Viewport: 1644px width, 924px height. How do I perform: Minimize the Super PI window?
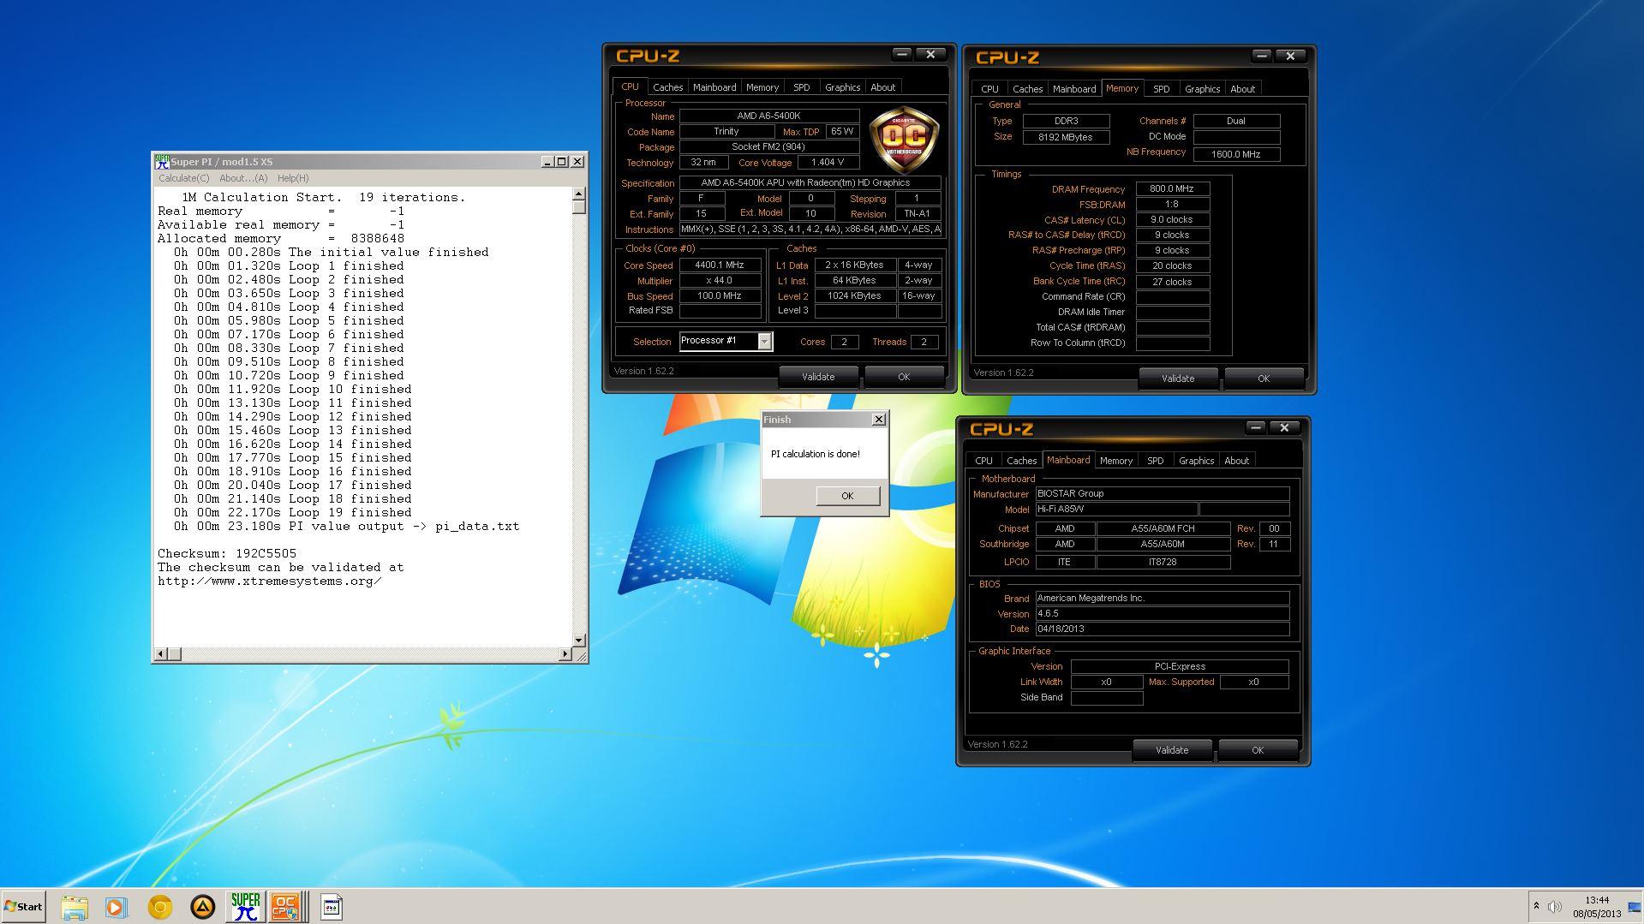coord(547,161)
